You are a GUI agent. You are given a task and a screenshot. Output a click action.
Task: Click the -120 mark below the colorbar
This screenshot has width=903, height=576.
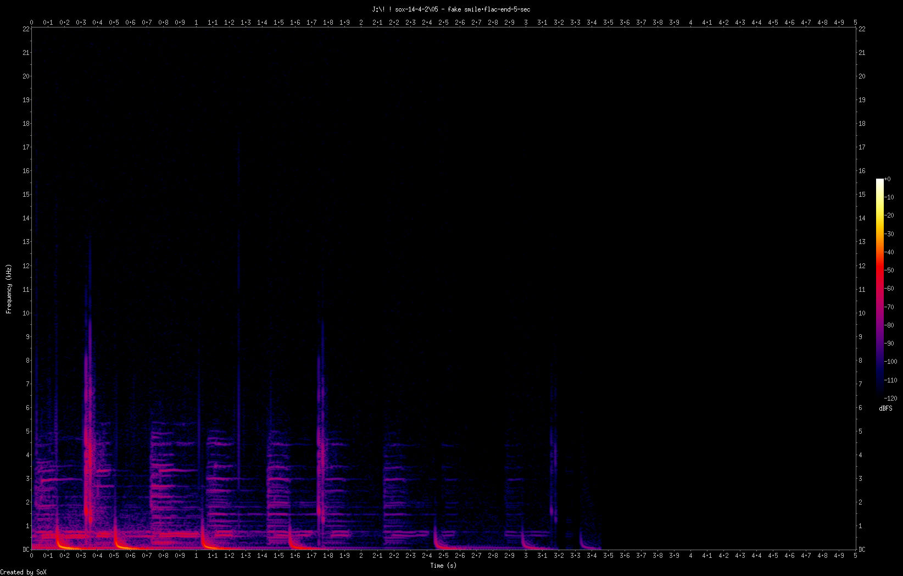[x=890, y=398]
